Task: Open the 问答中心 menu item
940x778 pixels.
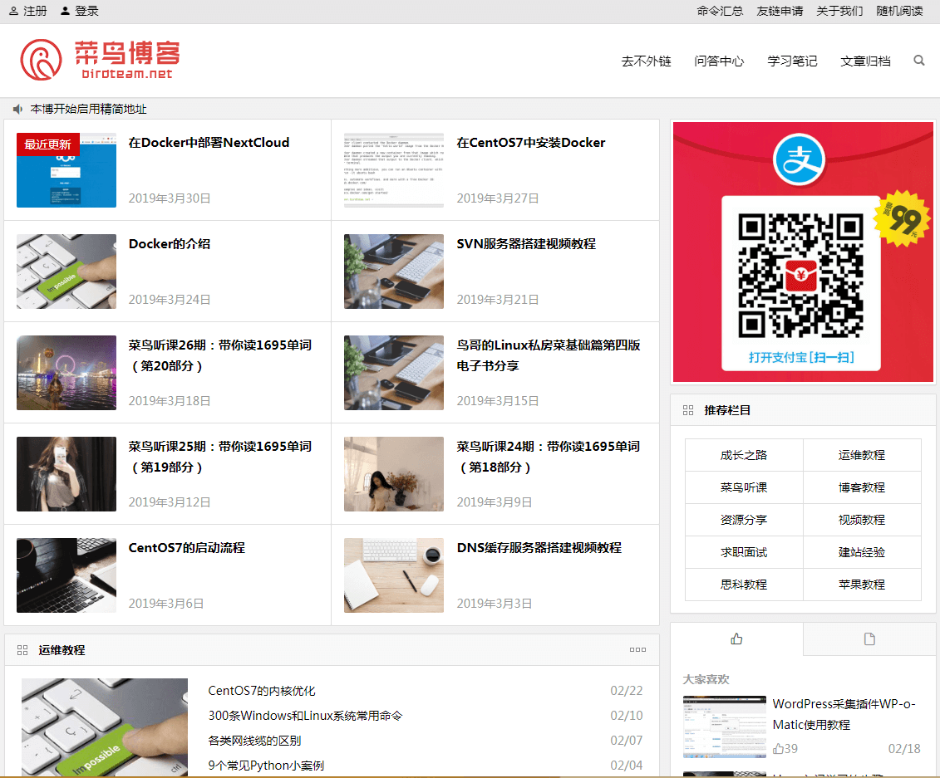Action: coord(719,61)
